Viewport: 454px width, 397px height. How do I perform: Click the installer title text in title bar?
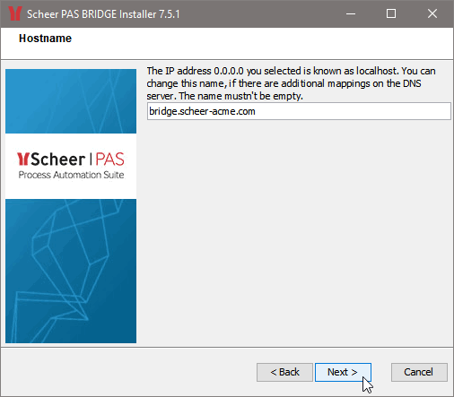click(103, 14)
